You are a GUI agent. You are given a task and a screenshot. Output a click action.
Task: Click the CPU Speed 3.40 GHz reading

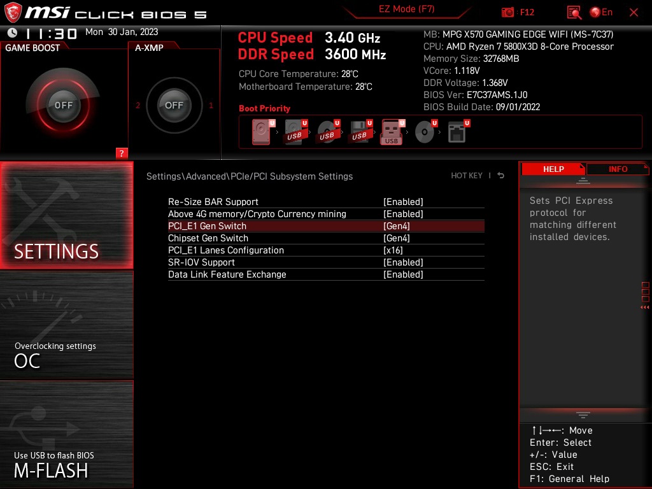tap(309, 38)
